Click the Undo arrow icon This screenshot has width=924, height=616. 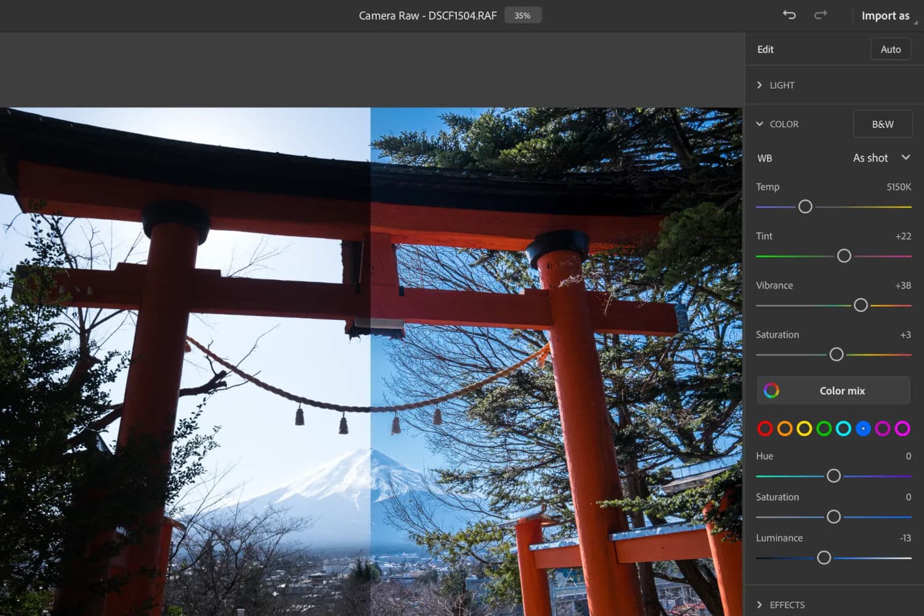click(789, 15)
